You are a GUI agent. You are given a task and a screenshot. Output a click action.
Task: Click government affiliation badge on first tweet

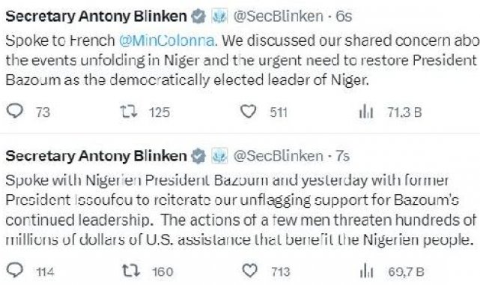pyautogui.click(x=220, y=16)
